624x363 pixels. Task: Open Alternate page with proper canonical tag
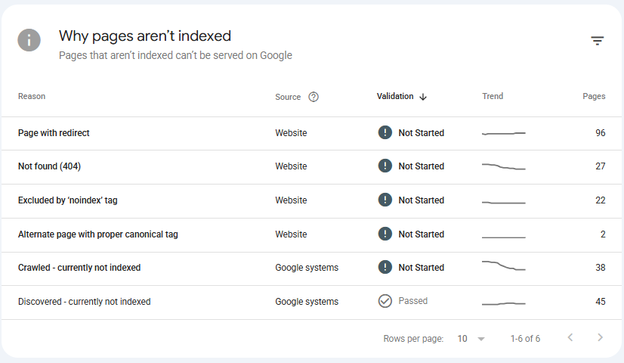click(98, 234)
